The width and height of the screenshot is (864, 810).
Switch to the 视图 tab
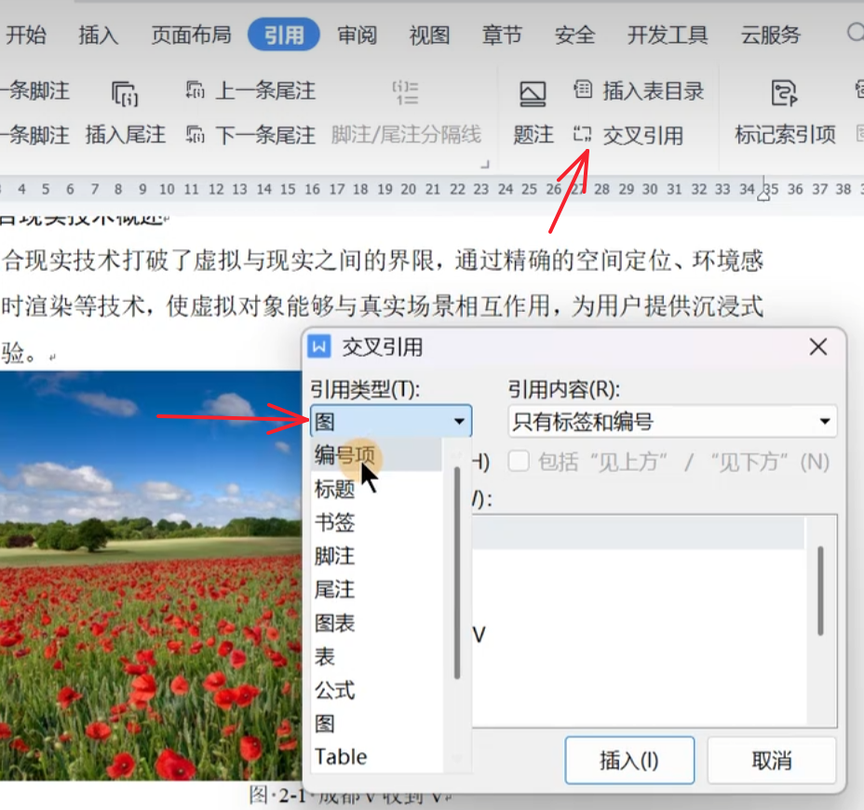pyautogui.click(x=429, y=35)
